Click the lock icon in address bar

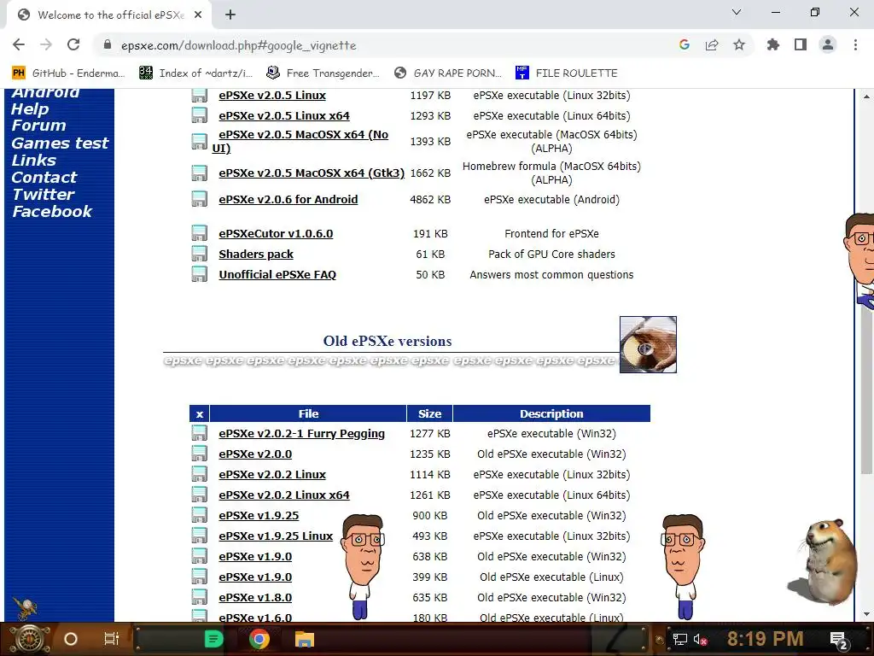coord(108,44)
